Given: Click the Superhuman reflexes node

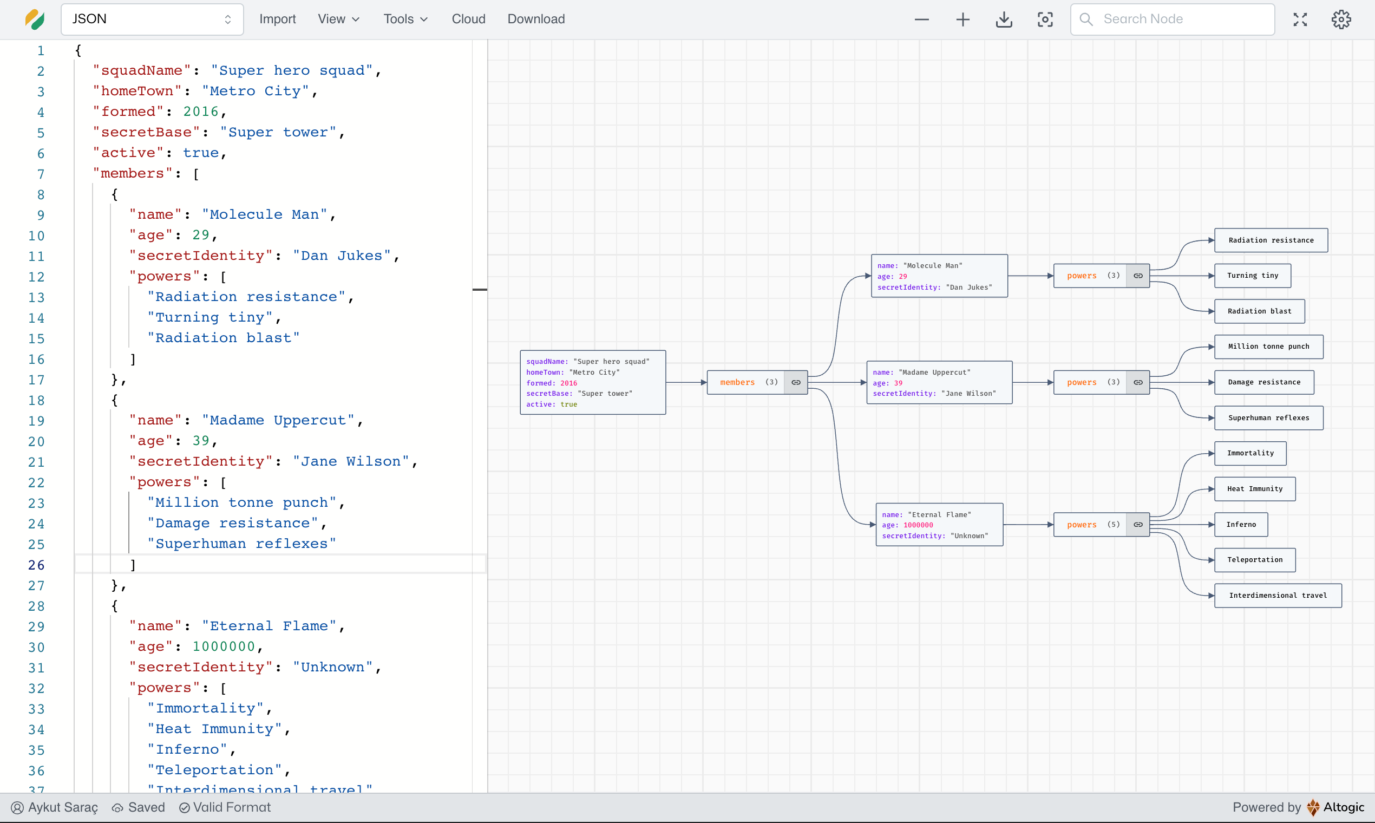Looking at the screenshot, I should pos(1268,417).
